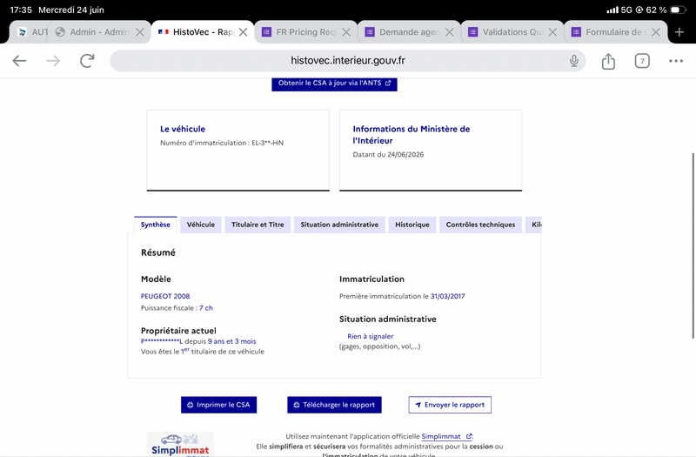
Task: Open the three-dot browser menu
Action: tap(676, 61)
